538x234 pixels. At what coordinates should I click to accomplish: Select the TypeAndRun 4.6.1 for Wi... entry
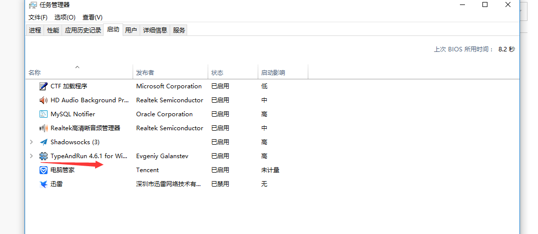click(89, 156)
